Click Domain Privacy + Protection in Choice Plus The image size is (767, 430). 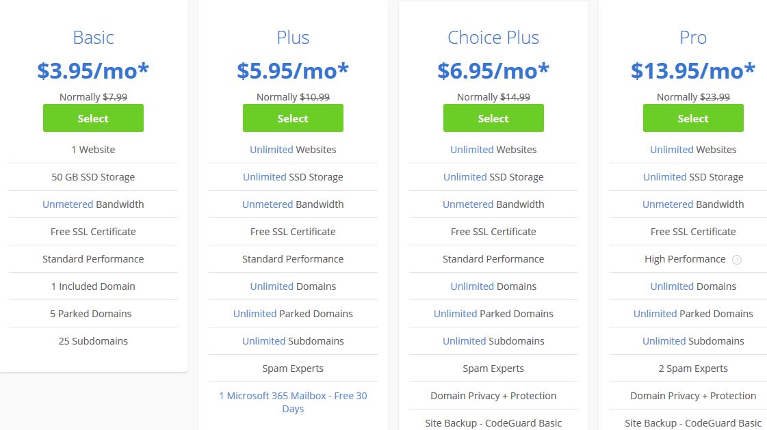(x=493, y=396)
